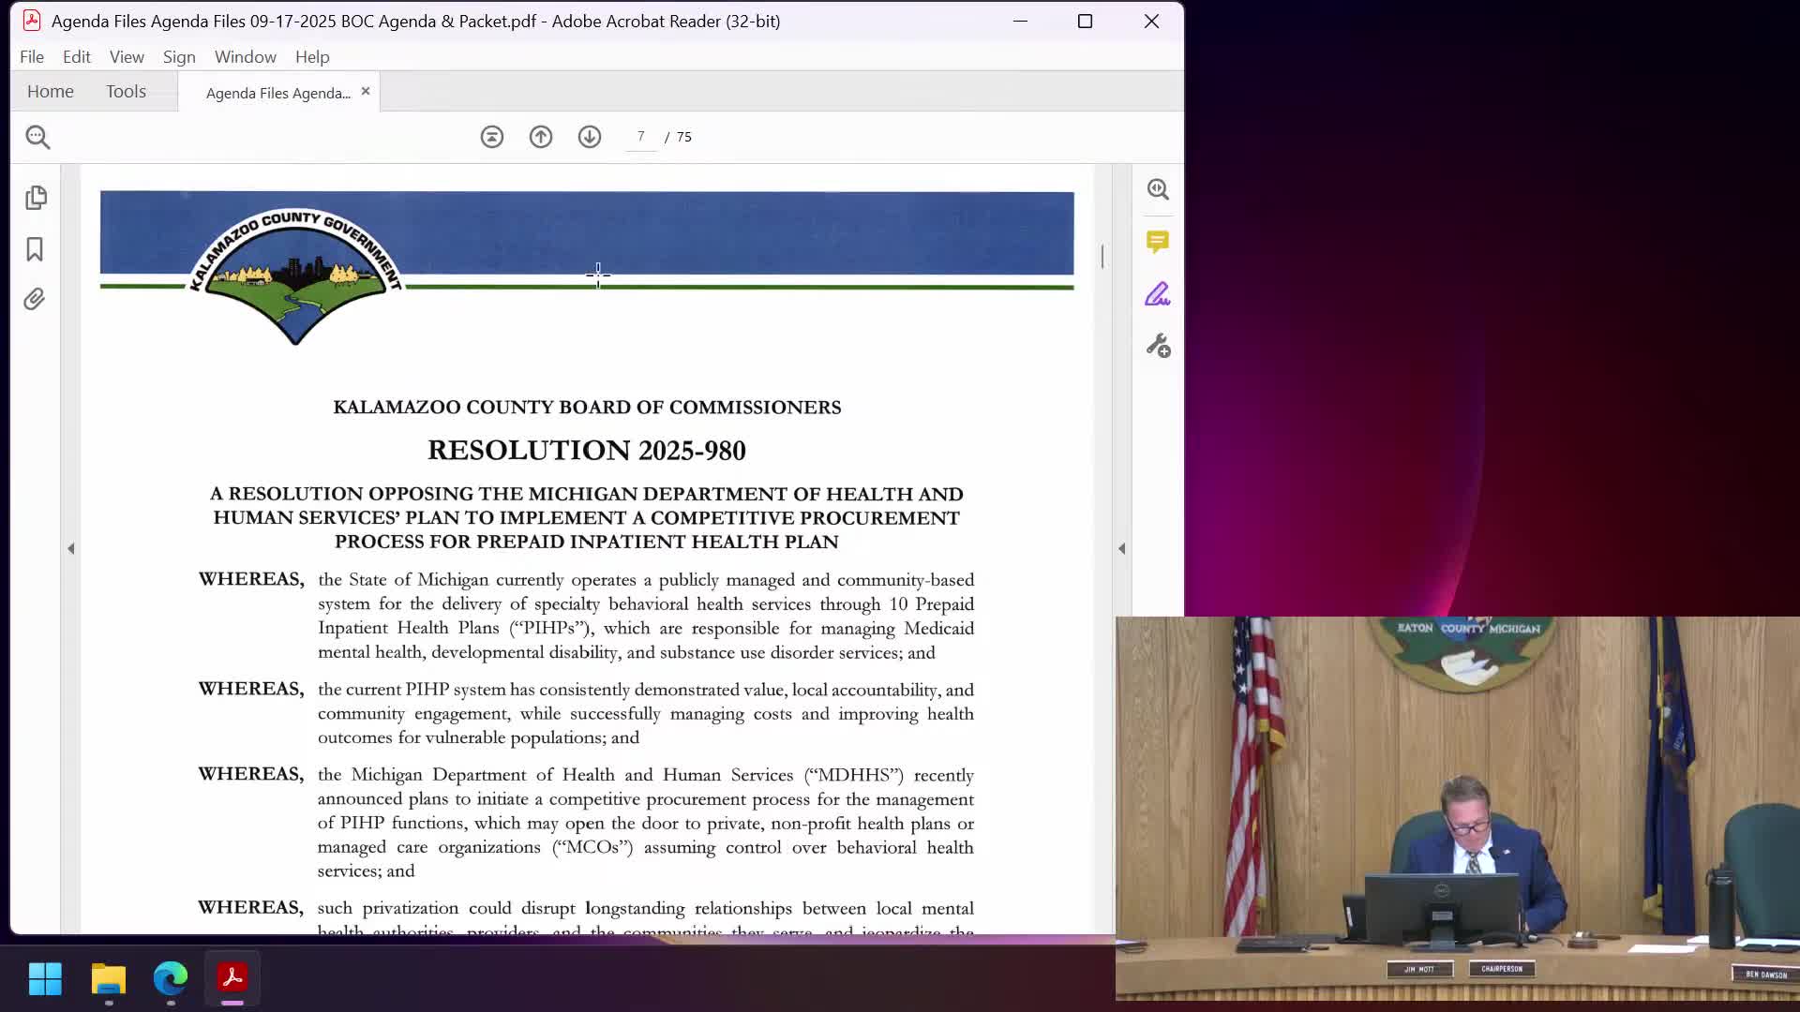Close the Agenda Files document tab
Viewport: 1800px width, 1012px height.
pos(366,91)
